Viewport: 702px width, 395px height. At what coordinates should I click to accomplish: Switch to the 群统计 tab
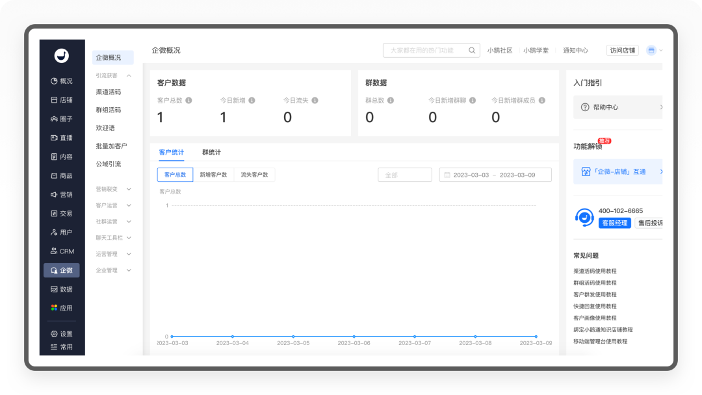coord(211,152)
